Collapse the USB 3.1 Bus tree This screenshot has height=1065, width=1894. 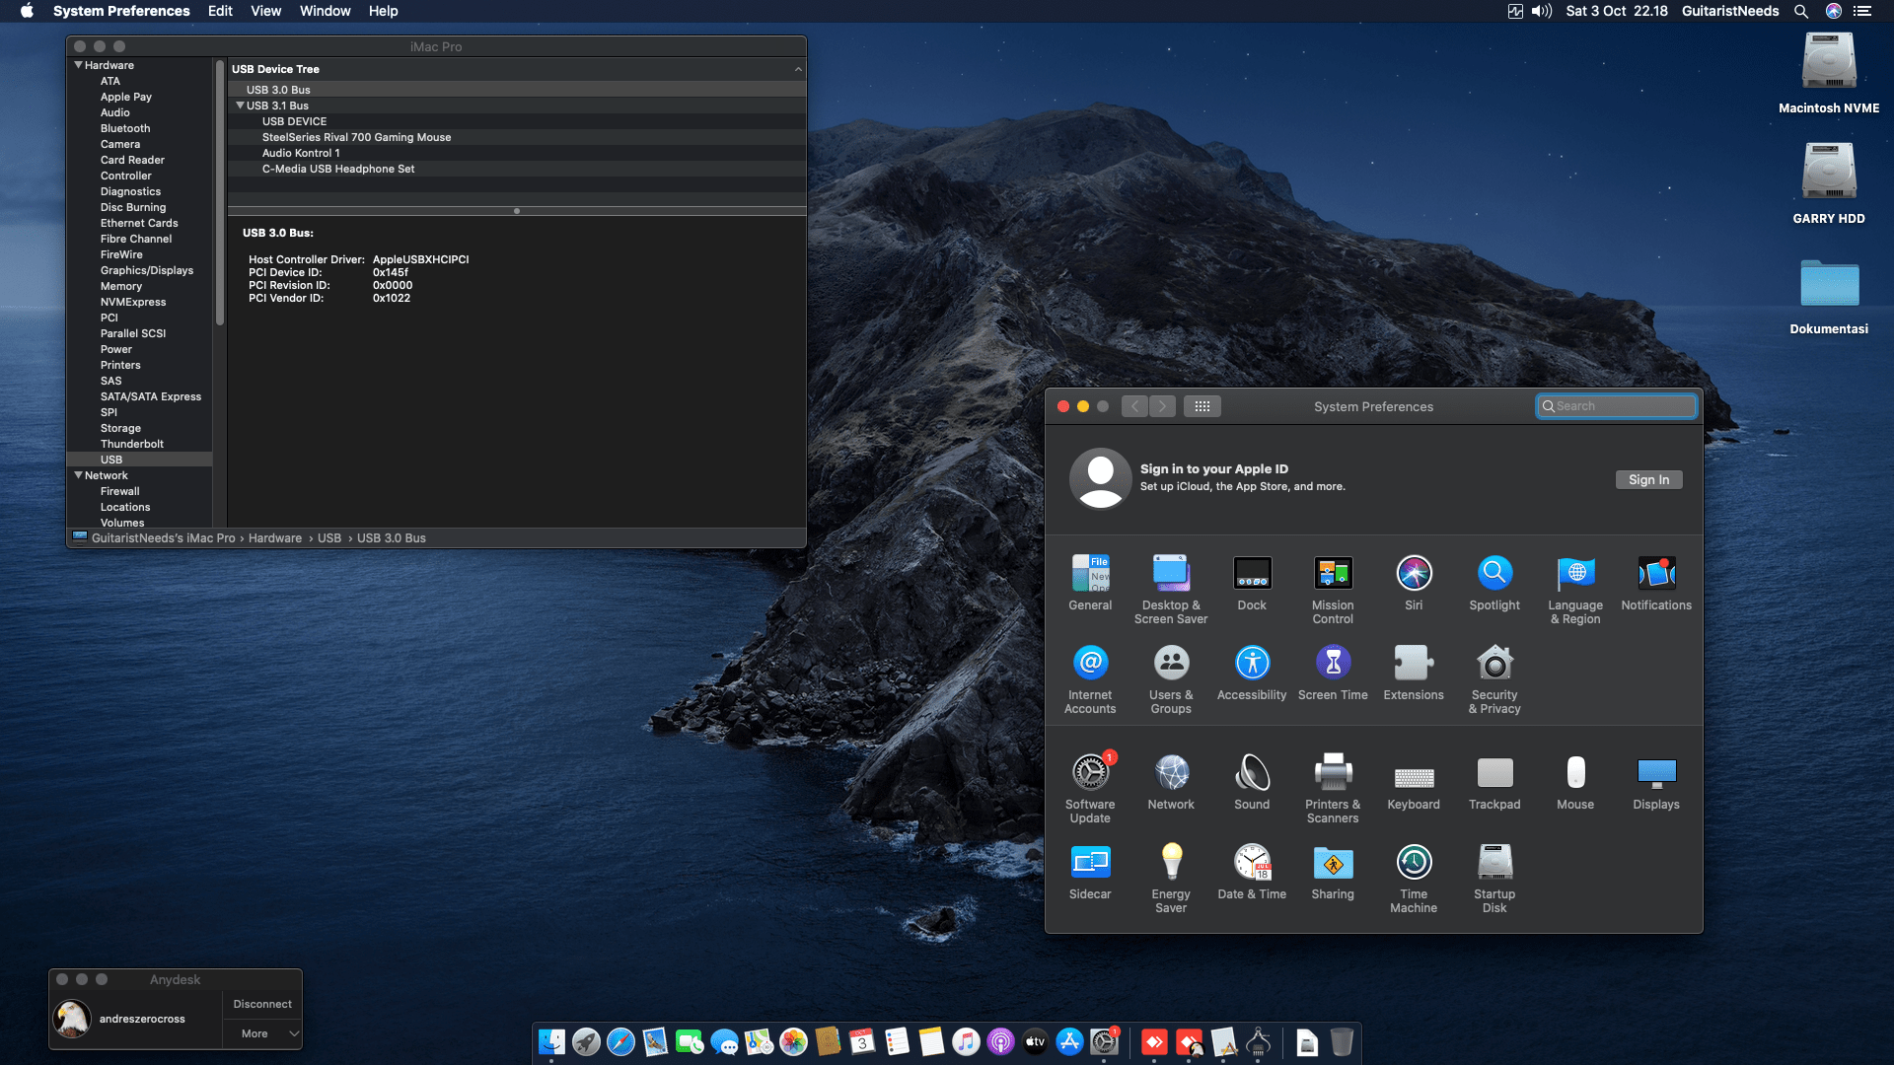pos(240,106)
